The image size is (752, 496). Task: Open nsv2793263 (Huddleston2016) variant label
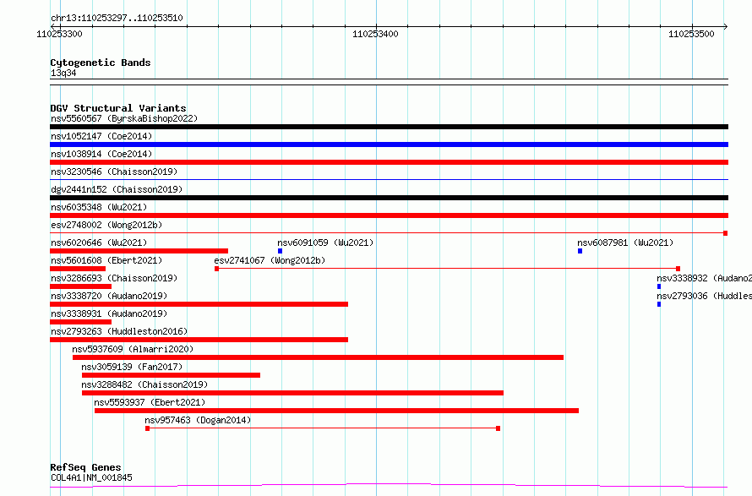coord(119,331)
